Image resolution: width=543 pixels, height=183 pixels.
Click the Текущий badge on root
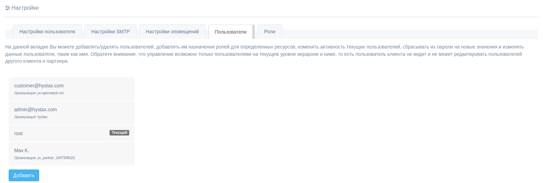pyautogui.click(x=119, y=133)
